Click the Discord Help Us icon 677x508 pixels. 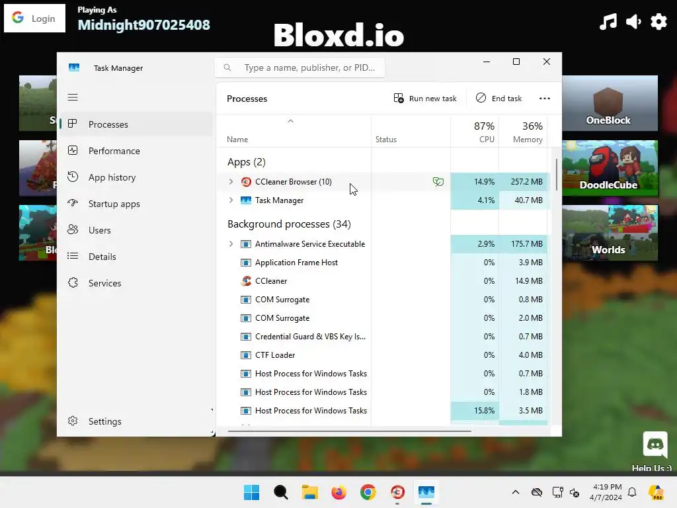click(x=655, y=444)
